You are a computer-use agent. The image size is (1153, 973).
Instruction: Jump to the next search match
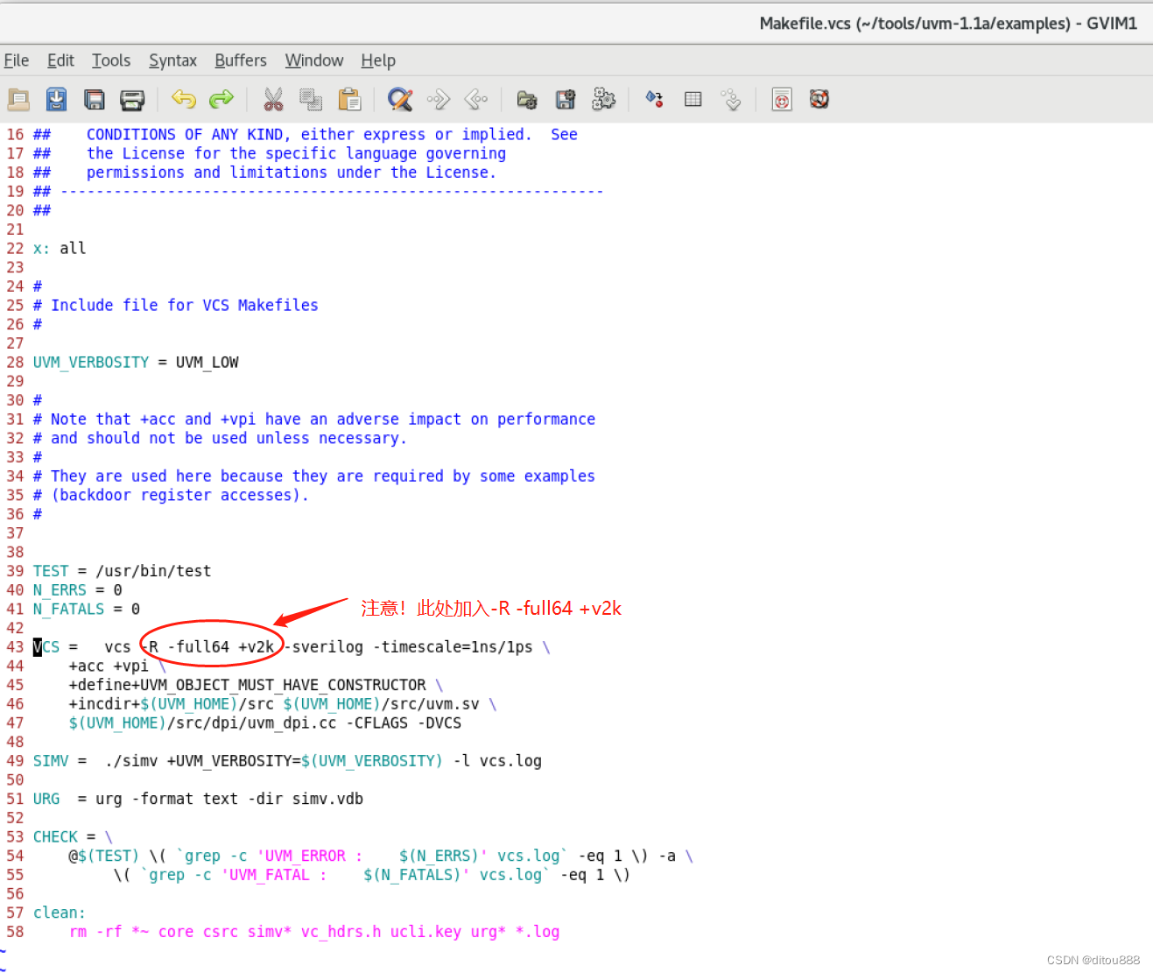(x=439, y=100)
